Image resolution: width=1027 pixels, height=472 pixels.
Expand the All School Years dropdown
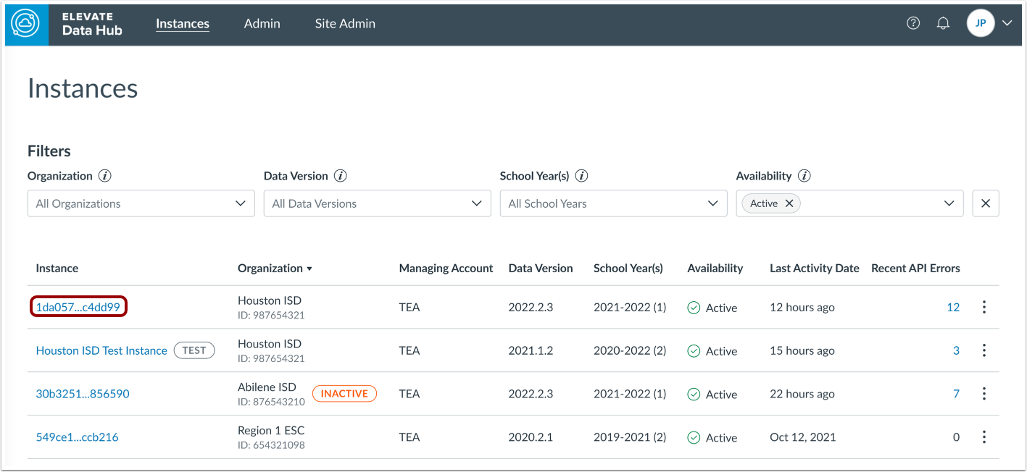(x=613, y=203)
